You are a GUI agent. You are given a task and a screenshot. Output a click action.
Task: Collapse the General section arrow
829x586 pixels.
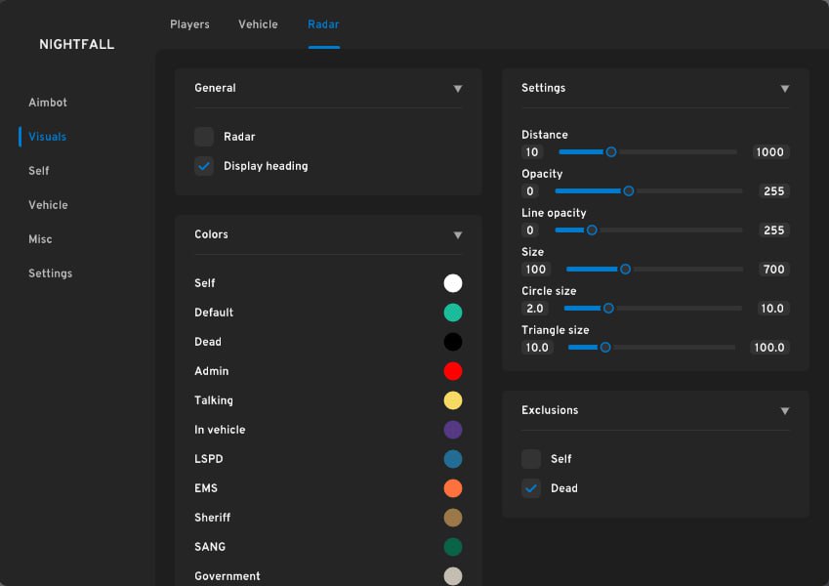[458, 89]
